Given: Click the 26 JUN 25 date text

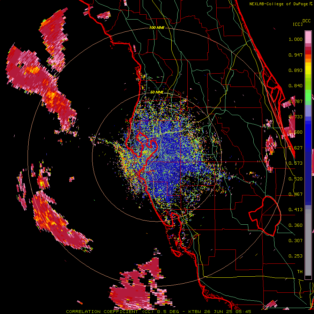Looking at the screenshot, I should point(218,312).
